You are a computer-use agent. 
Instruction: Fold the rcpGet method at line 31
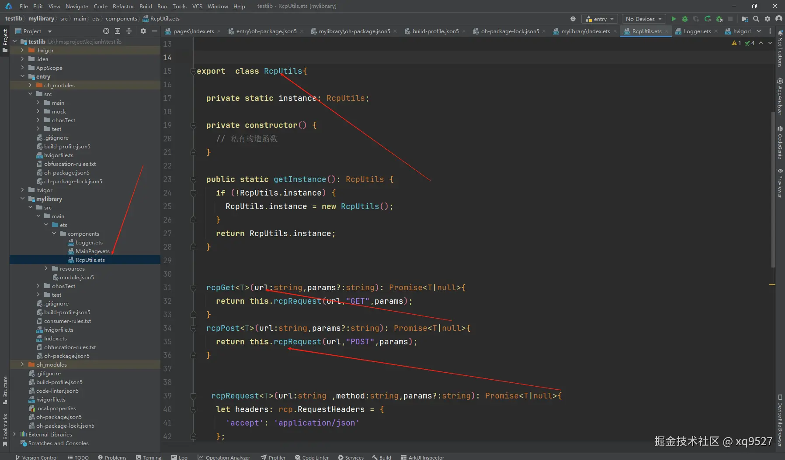[193, 288]
